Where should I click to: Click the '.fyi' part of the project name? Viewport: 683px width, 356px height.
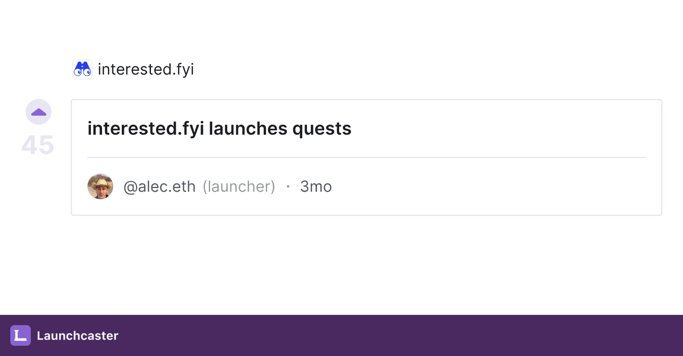click(x=183, y=69)
